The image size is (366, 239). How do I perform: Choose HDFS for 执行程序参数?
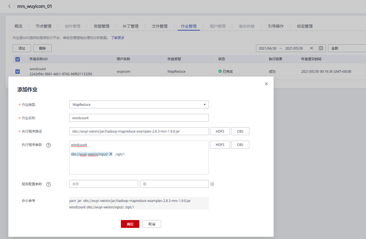pos(220,145)
